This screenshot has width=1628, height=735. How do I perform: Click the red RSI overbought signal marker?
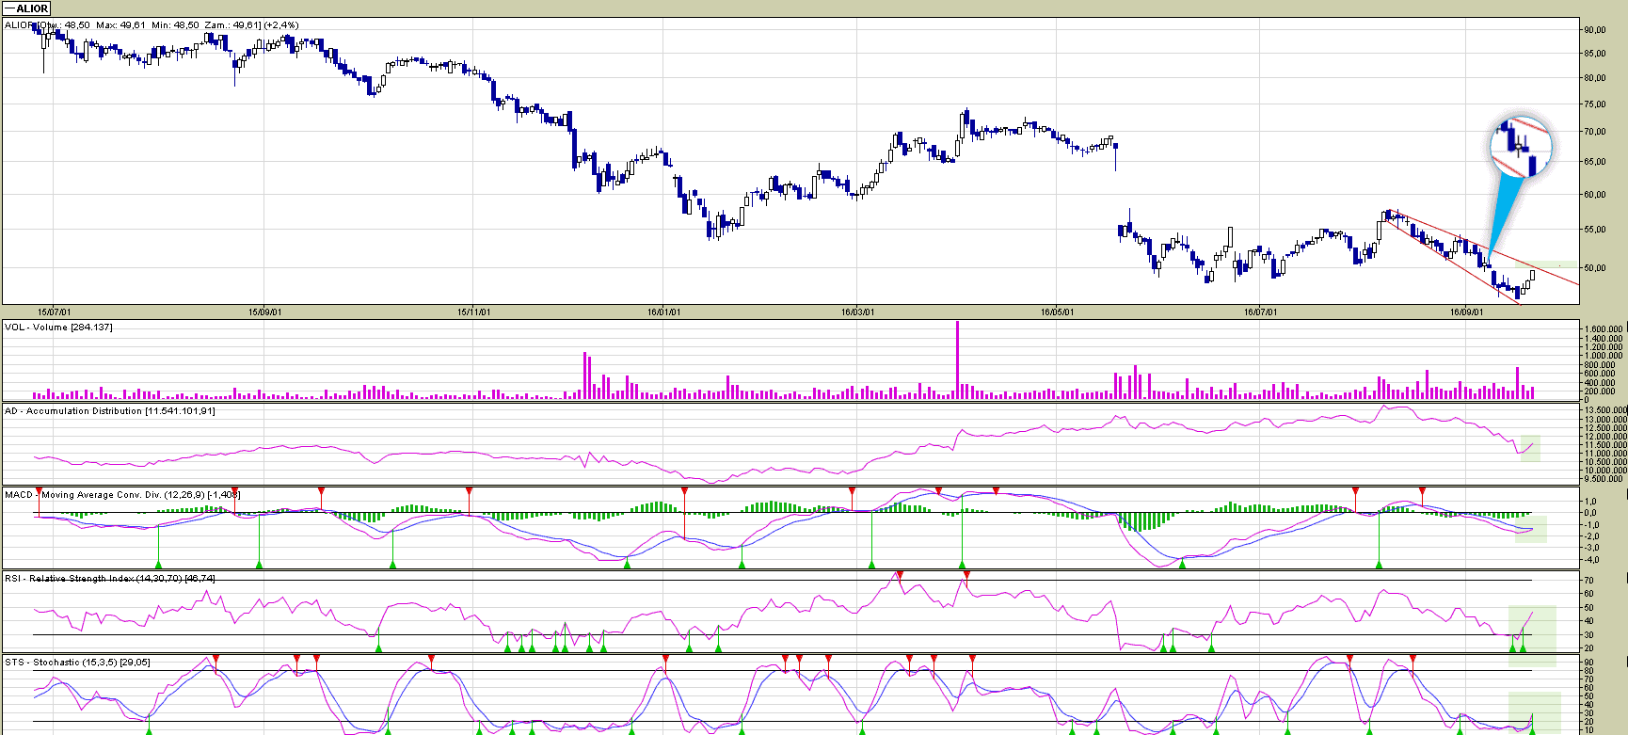[x=901, y=575]
